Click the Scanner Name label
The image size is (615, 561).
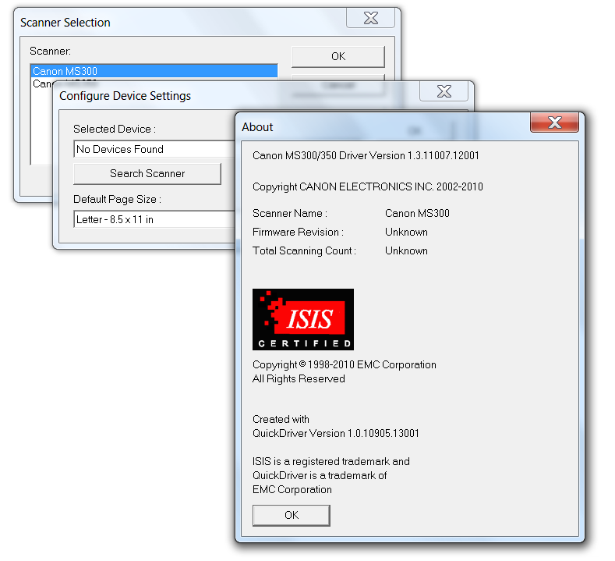click(290, 213)
